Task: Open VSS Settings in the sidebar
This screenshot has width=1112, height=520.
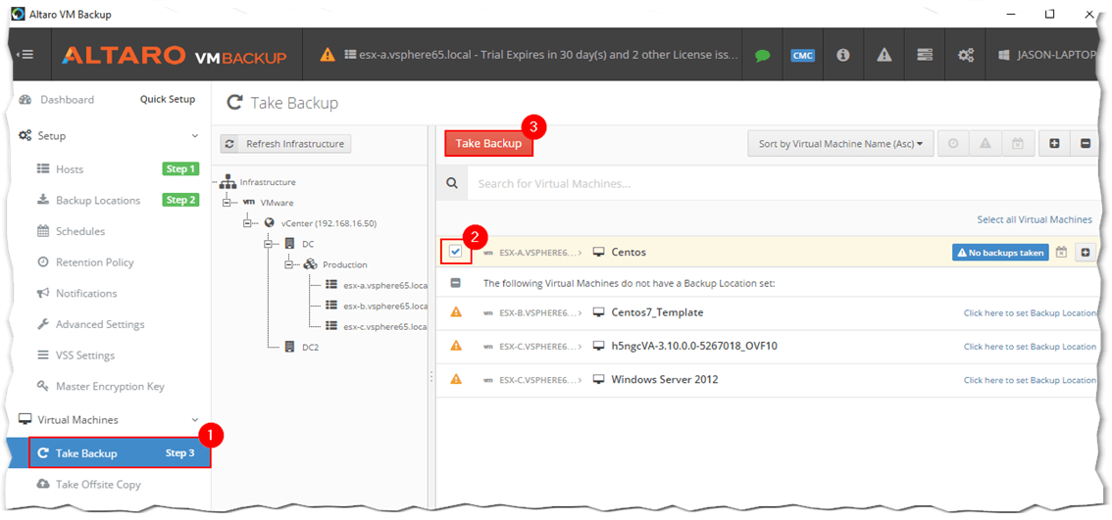Action: [85, 355]
